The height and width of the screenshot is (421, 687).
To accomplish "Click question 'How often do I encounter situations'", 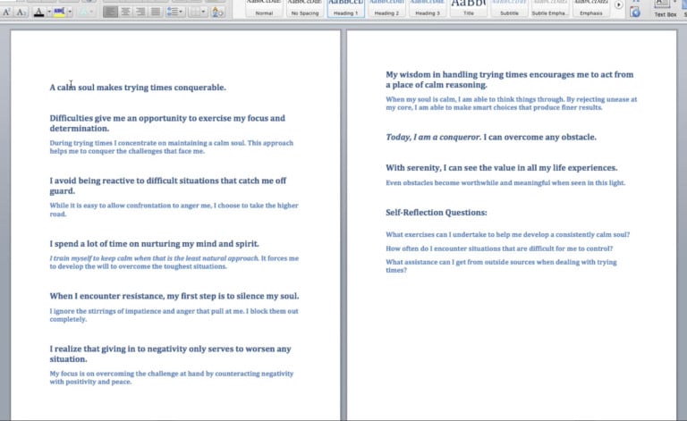I will [499, 248].
